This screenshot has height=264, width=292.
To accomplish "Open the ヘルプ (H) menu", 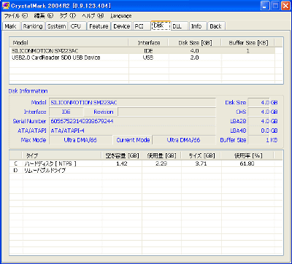I will pyautogui.click(x=93, y=16).
